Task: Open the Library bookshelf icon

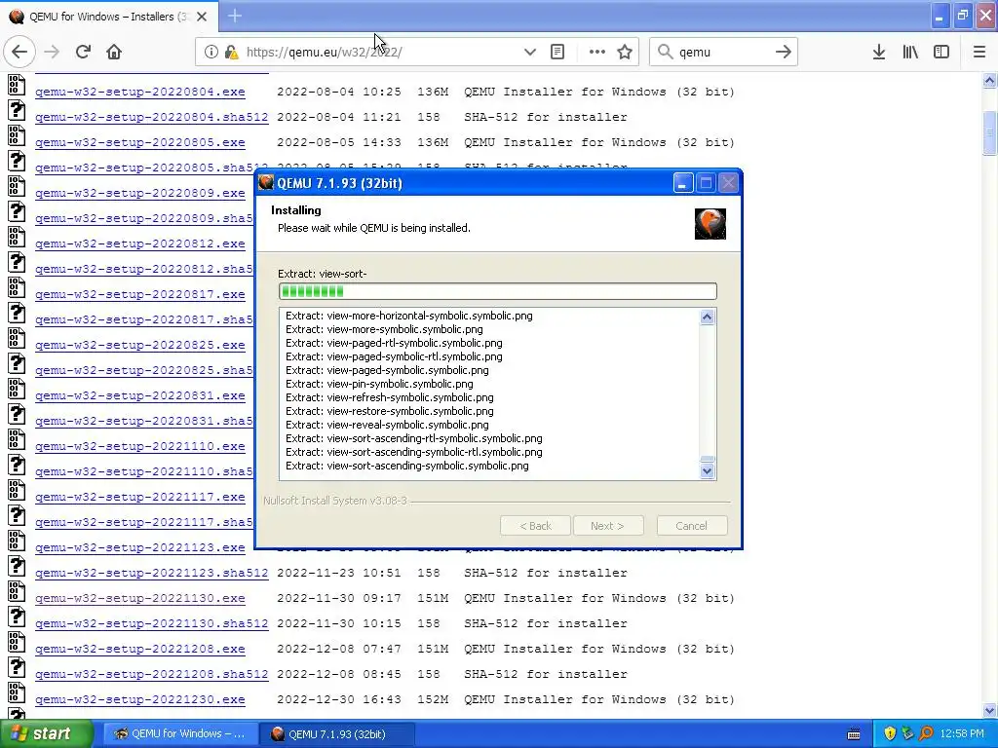Action: [910, 53]
